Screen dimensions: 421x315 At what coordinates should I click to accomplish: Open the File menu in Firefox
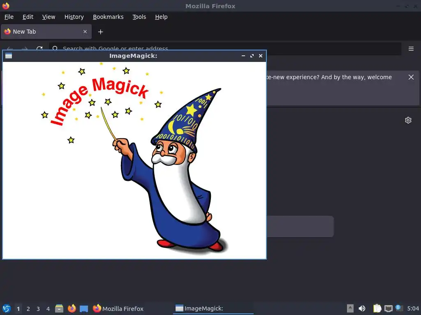9,17
